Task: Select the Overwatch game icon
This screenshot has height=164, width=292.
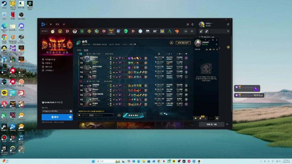Action: [75, 31]
